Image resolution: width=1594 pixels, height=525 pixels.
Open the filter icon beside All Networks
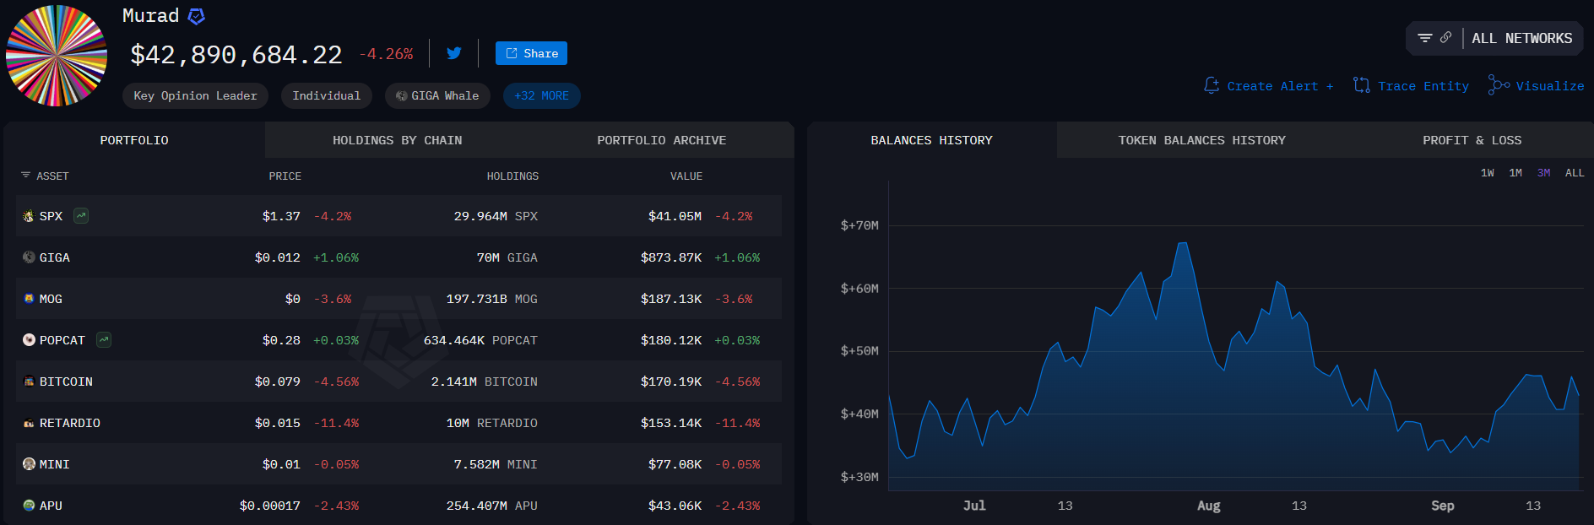[x=1425, y=38]
